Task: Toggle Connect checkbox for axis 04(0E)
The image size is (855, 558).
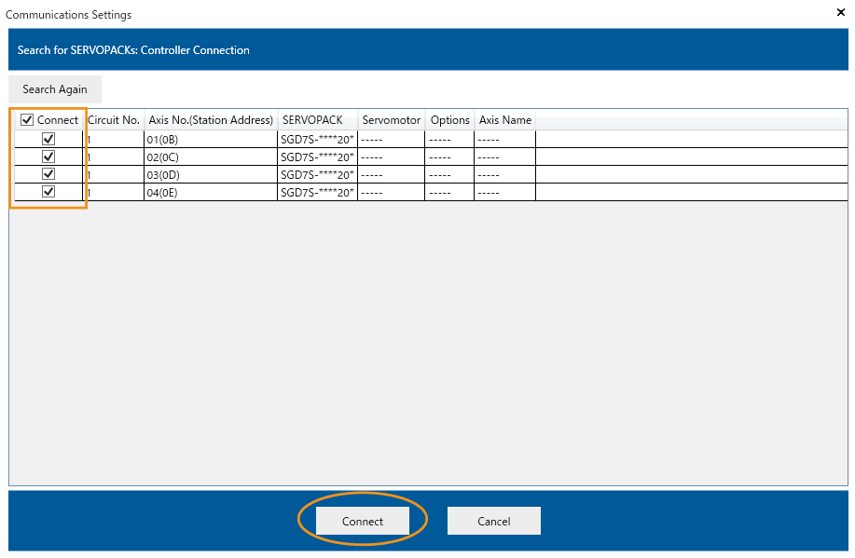Action: (48, 192)
